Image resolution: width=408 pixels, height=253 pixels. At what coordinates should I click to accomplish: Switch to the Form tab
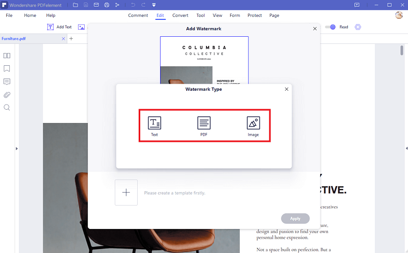(x=235, y=15)
